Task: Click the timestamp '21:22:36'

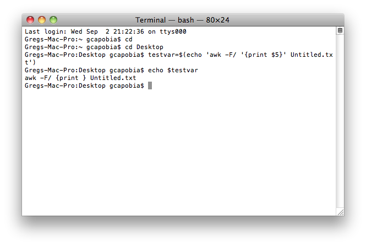Action: click(x=129, y=31)
